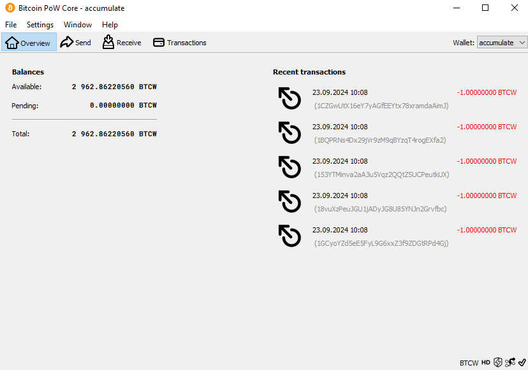The image size is (528, 370).
Task: Maximize the Bitcoin PoW Core window
Action: click(x=485, y=8)
